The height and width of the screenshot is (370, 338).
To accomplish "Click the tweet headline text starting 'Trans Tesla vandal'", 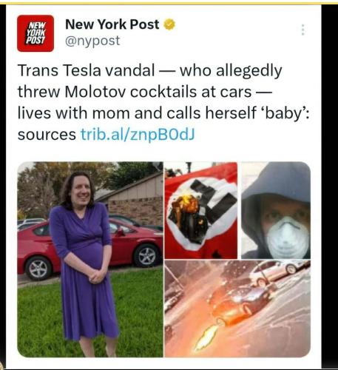I will pos(163,102).
